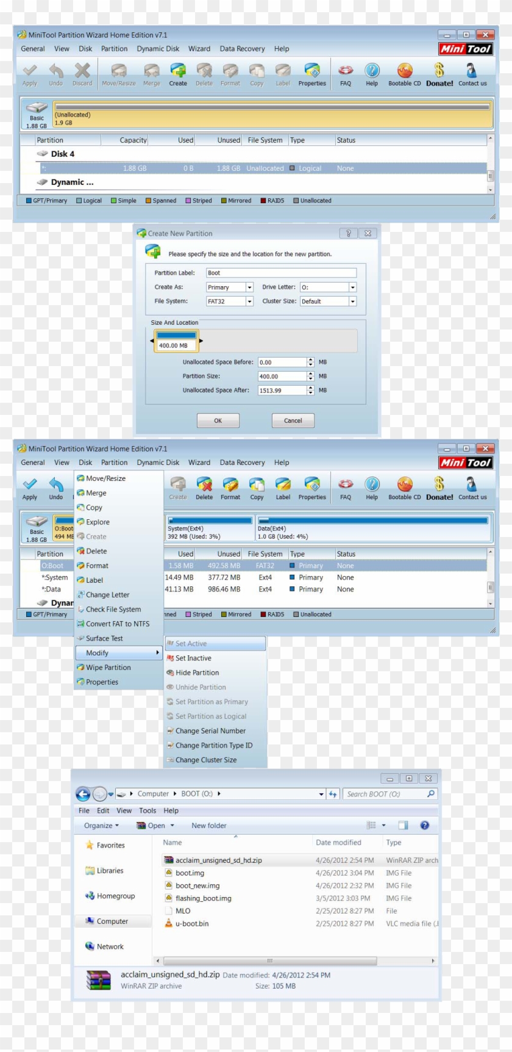The height and width of the screenshot is (1052, 512).
Task: Choose Wipe Partition in the partition menu
Action: point(118,668)
